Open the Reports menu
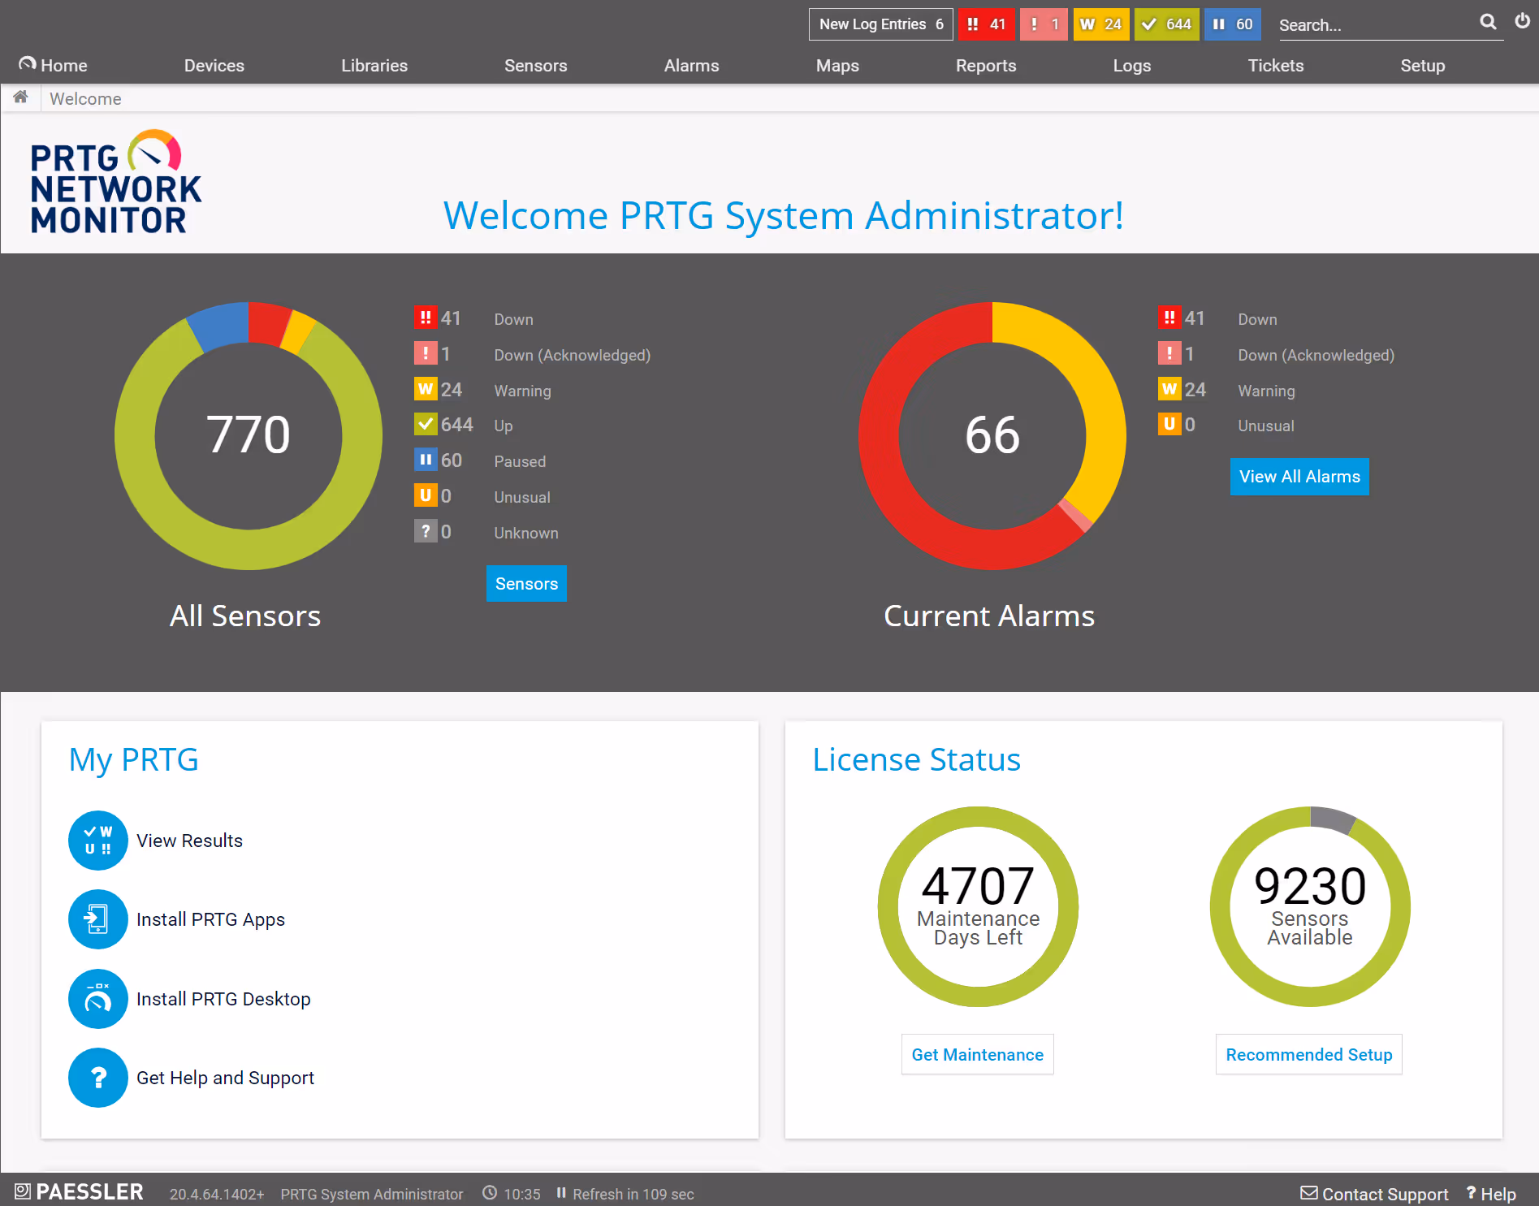Screen dimensions: 1539x1206 985,66
